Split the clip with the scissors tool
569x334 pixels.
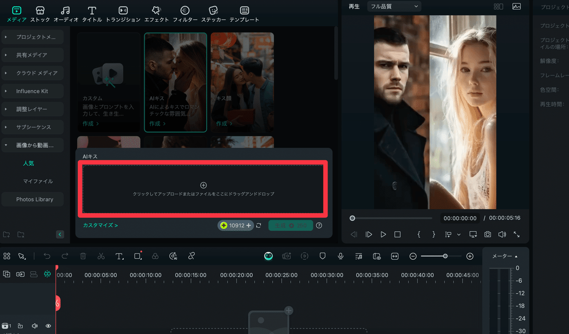tap(101, 256)
